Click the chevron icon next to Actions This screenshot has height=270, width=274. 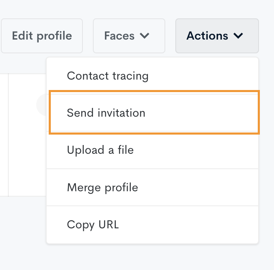[238, 36]
